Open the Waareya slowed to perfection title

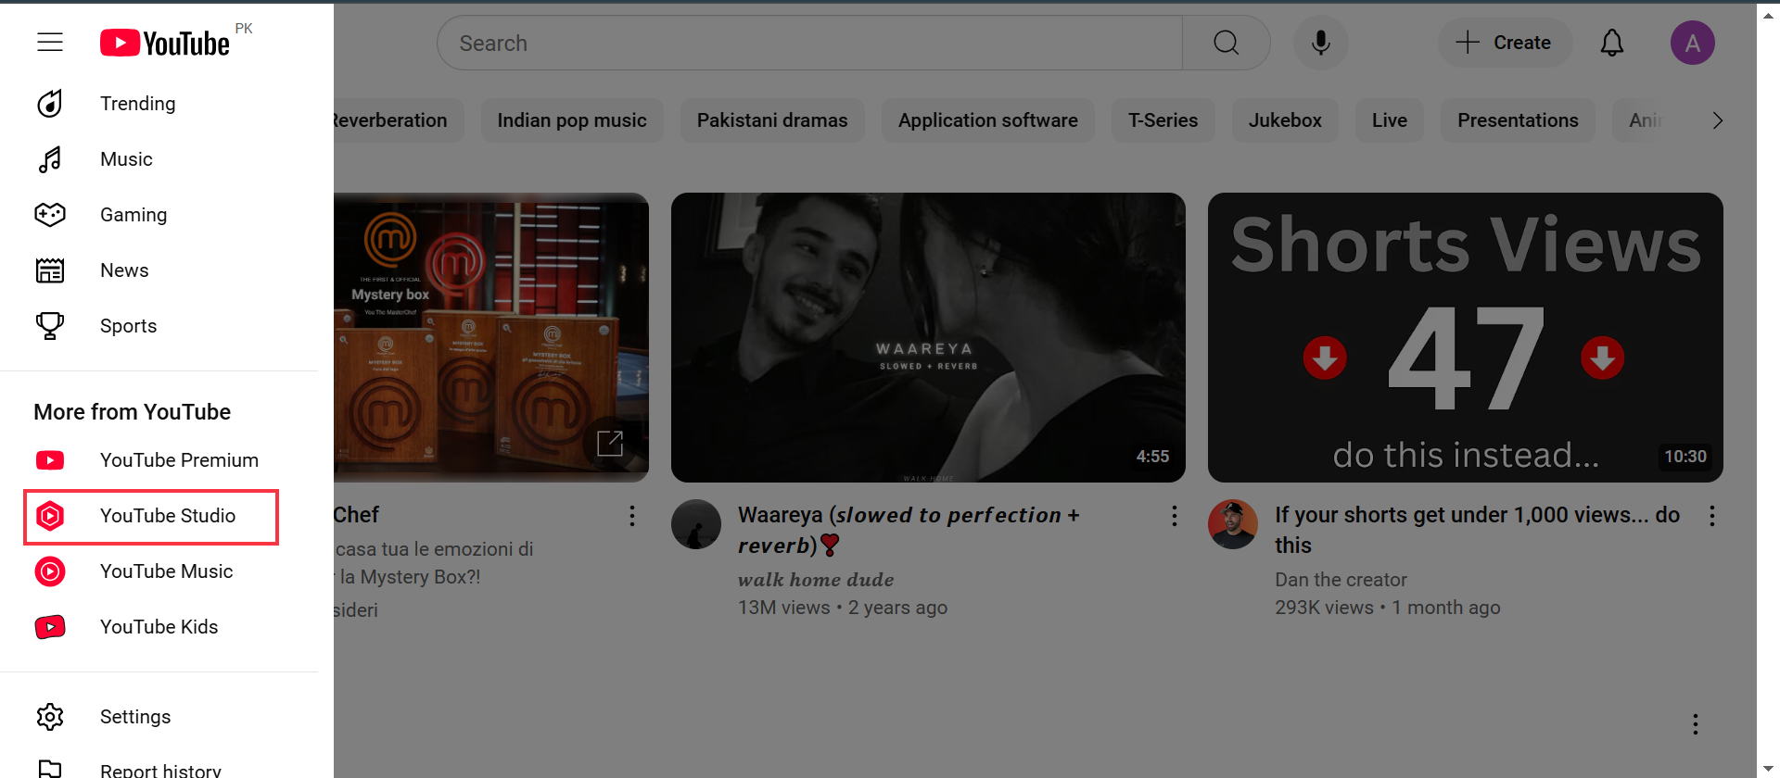coord(909,530)
